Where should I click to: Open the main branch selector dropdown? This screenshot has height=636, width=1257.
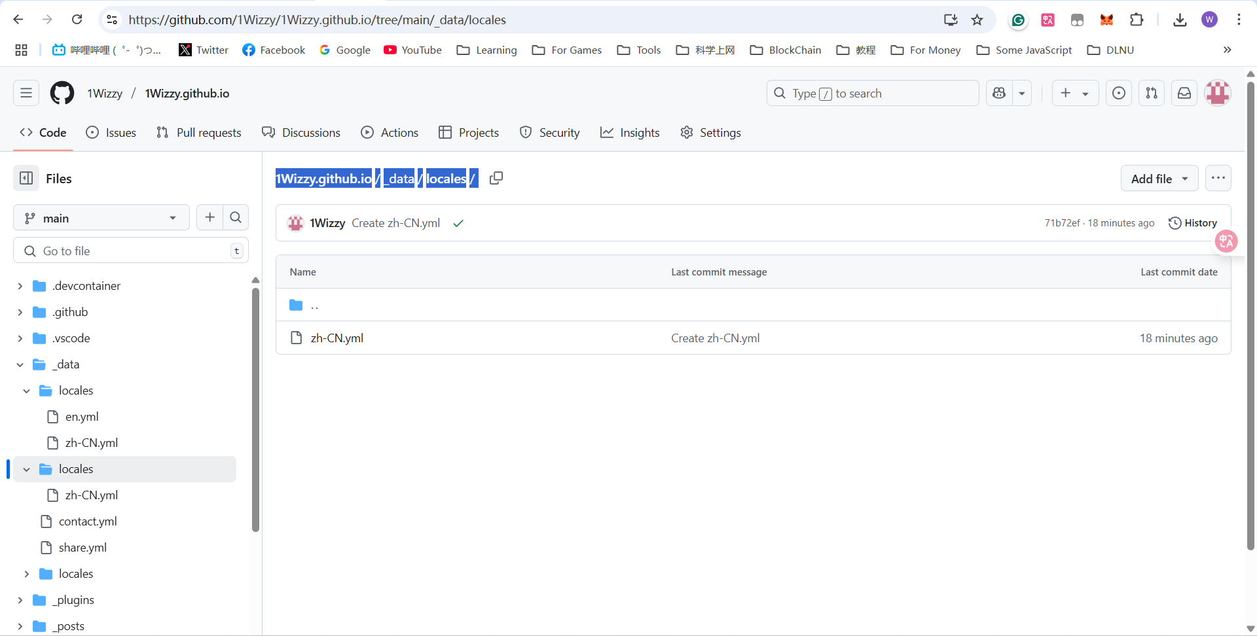101,217
